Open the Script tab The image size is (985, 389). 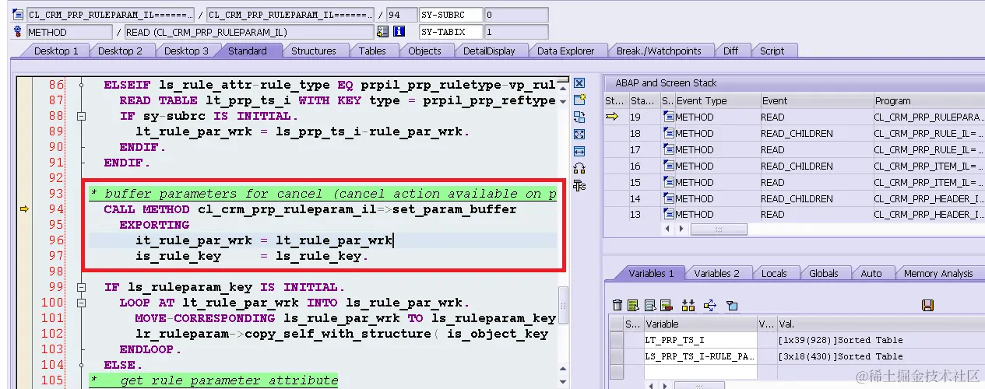pyautogui.click(x=772, y=51)
